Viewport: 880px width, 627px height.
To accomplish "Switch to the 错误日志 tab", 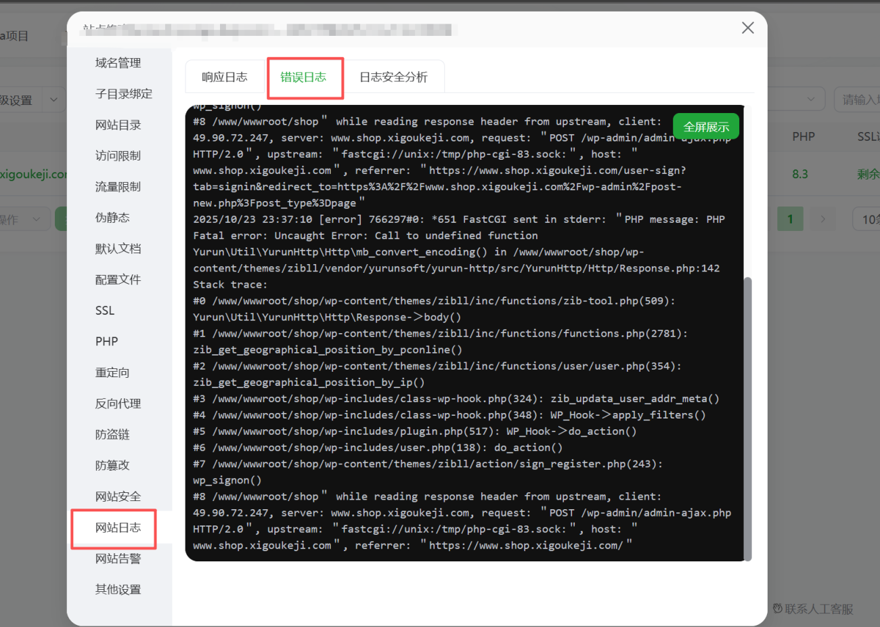I will [x=303, y=77].
